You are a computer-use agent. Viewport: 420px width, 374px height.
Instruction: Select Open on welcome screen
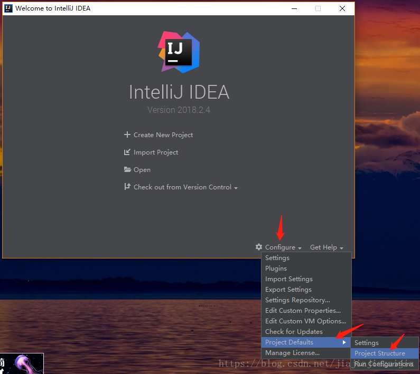tap(142, 170)
